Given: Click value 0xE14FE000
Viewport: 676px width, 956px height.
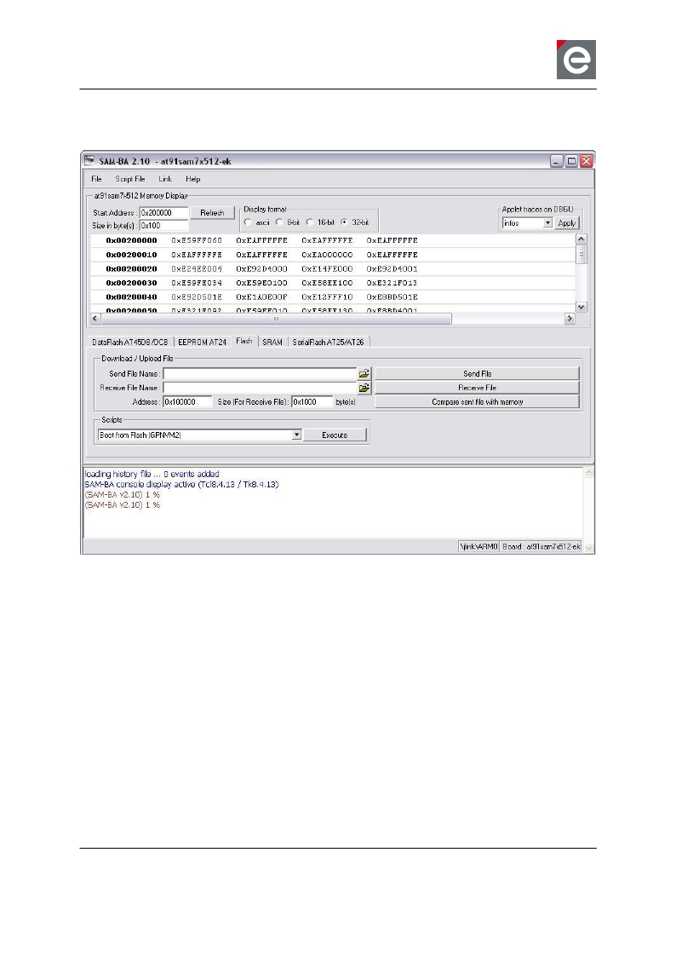Looking at the screenshot, I should click(x=327, y=269).
